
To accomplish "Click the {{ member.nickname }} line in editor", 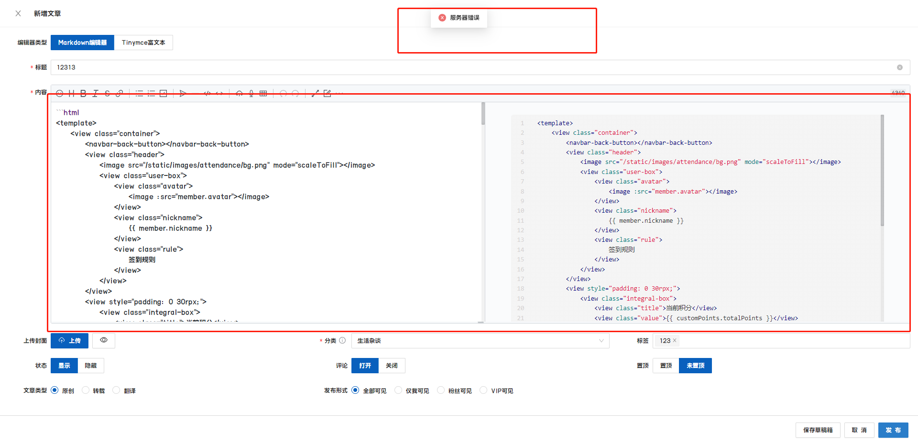I will pyautogui.click(x=170, y=228).
